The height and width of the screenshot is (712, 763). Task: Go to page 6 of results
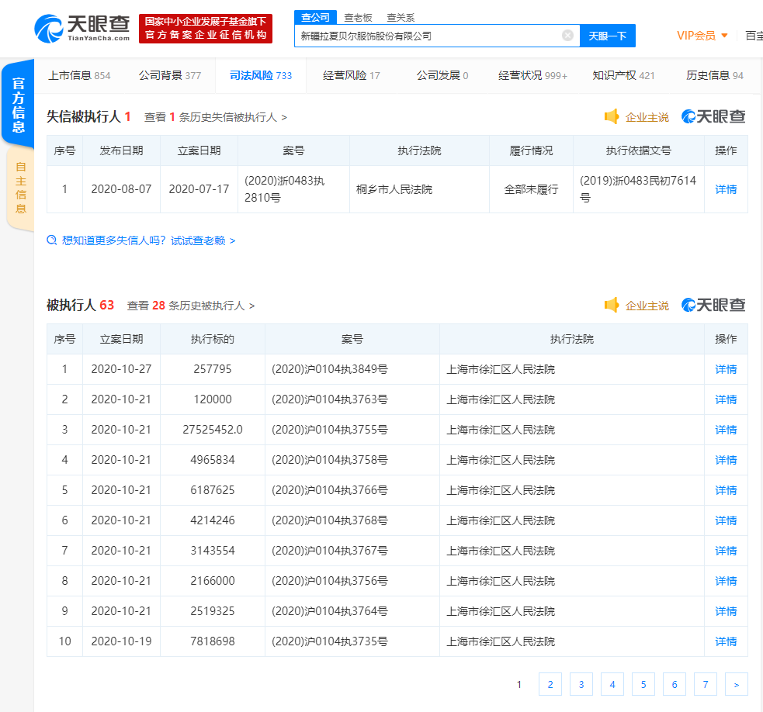click(x=675, y=684)
